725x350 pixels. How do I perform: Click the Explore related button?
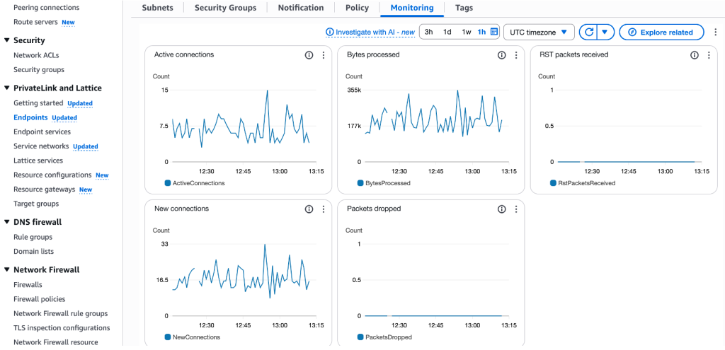[661, 32]
